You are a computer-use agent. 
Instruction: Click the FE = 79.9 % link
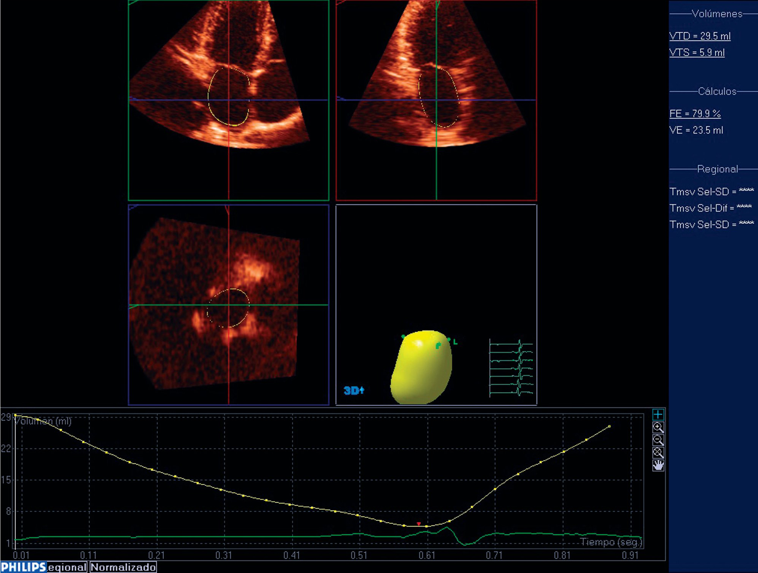(695, 113)
